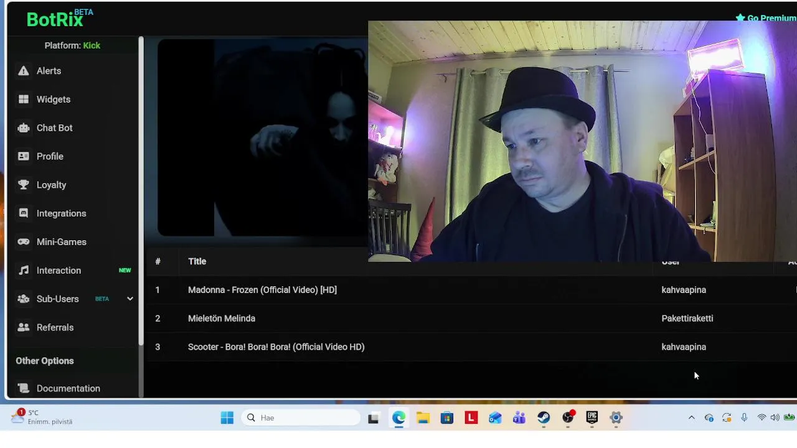Open the Windows Start menu

click(227, 418)
